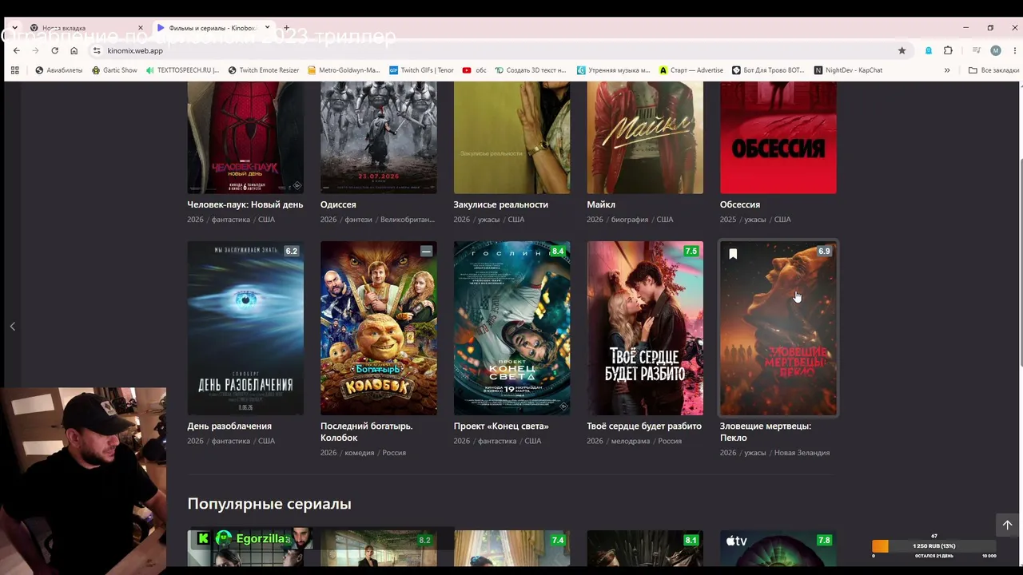Open the TEXTTOSPEECH.RU bookmark

point(182,70)
